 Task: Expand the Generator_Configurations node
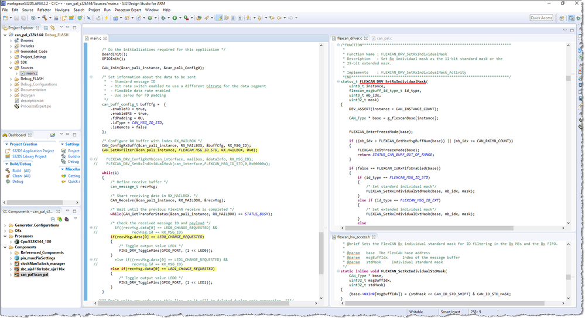5,225
